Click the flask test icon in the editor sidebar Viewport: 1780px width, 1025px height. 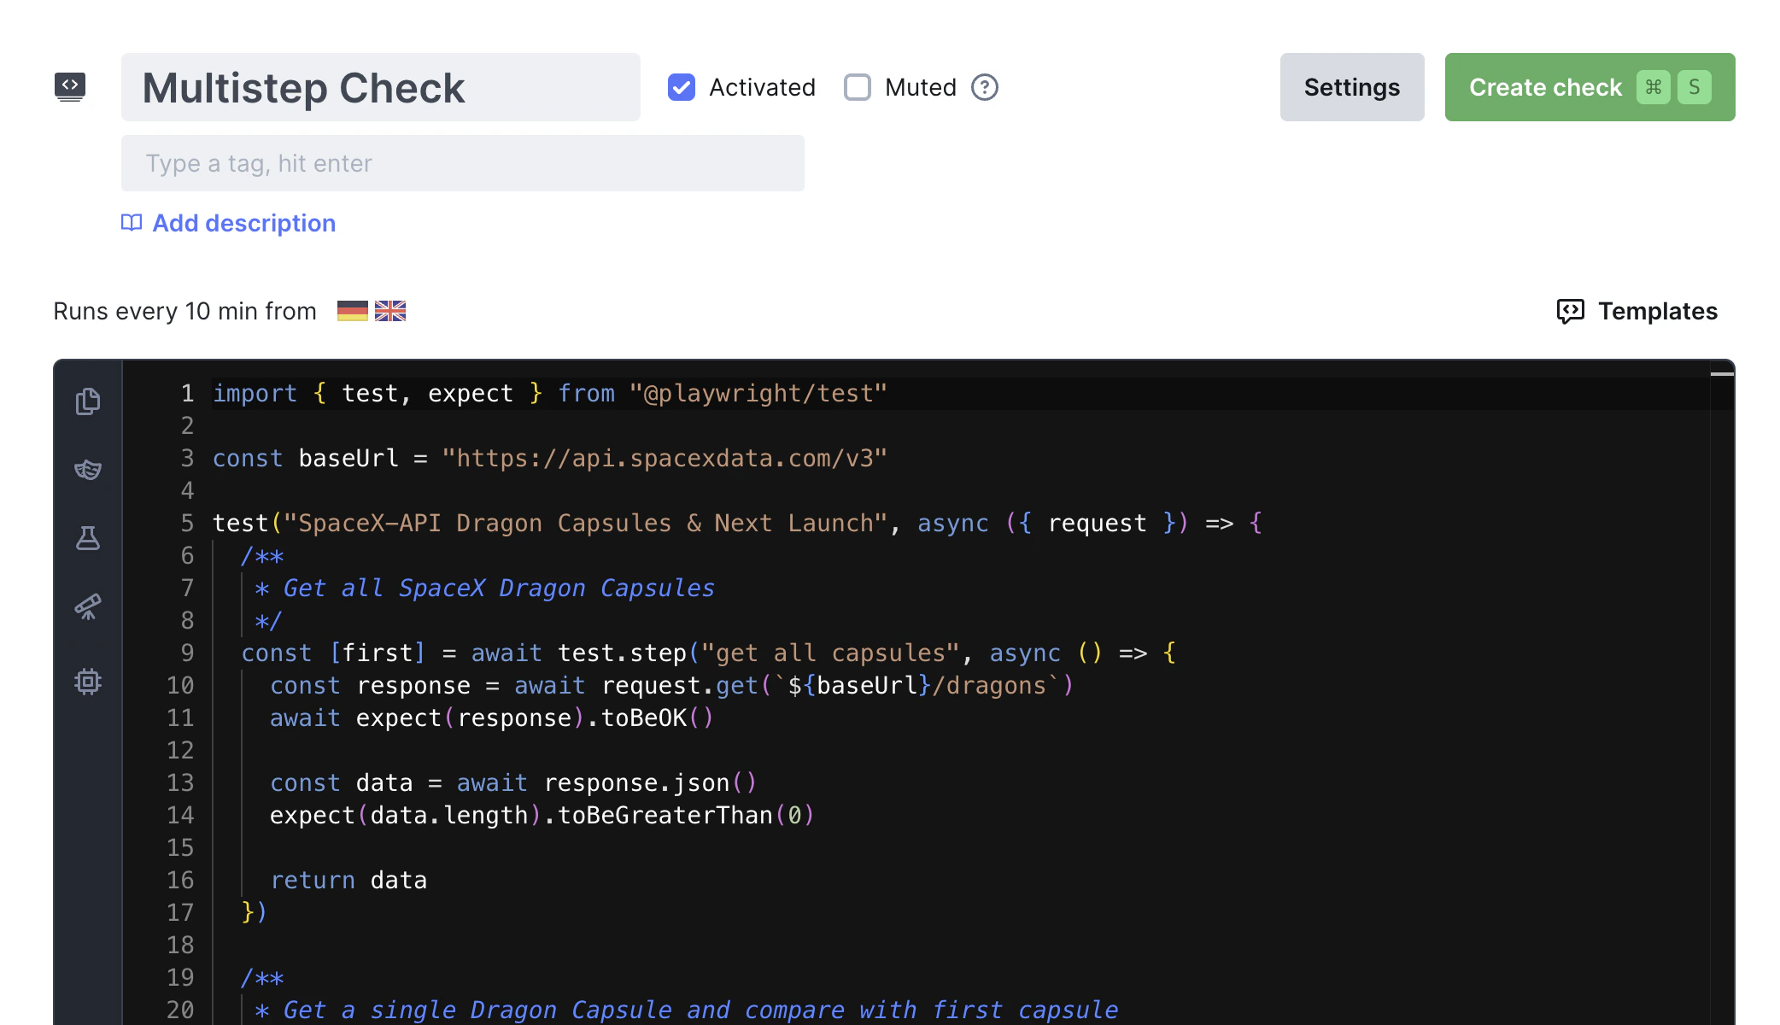[x=88, y=538]
